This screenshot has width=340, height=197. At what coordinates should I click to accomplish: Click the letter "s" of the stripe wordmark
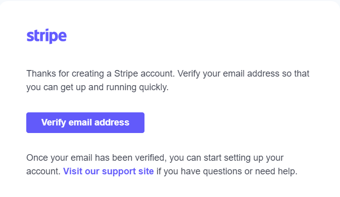tap(30, 36)
